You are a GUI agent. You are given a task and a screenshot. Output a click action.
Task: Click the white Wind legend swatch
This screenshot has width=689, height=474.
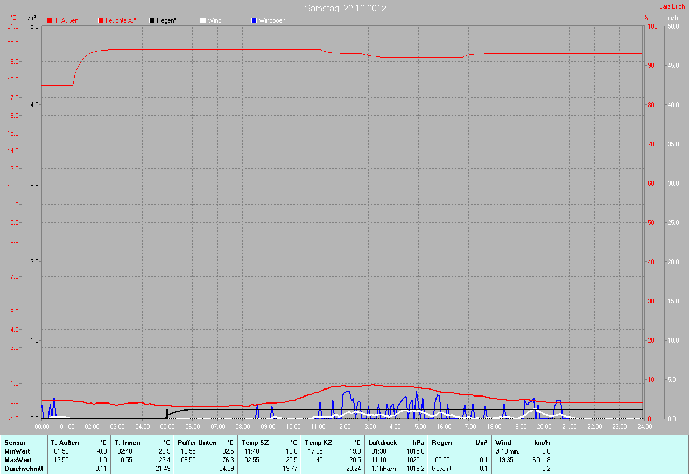(x=203, y=20)
